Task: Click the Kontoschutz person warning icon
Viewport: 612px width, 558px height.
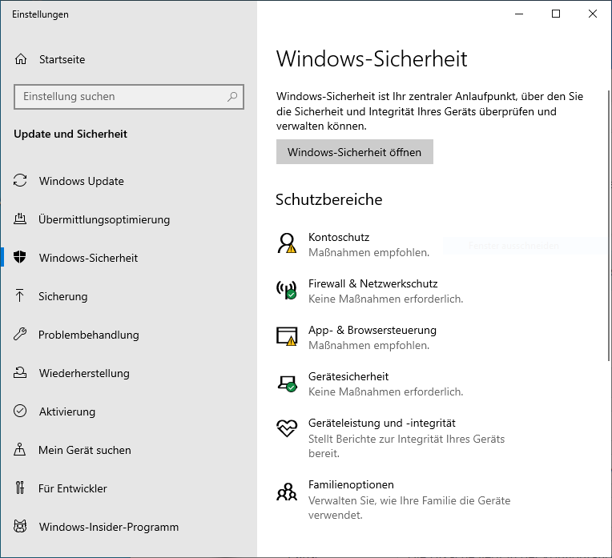Action: coord(287,243)
